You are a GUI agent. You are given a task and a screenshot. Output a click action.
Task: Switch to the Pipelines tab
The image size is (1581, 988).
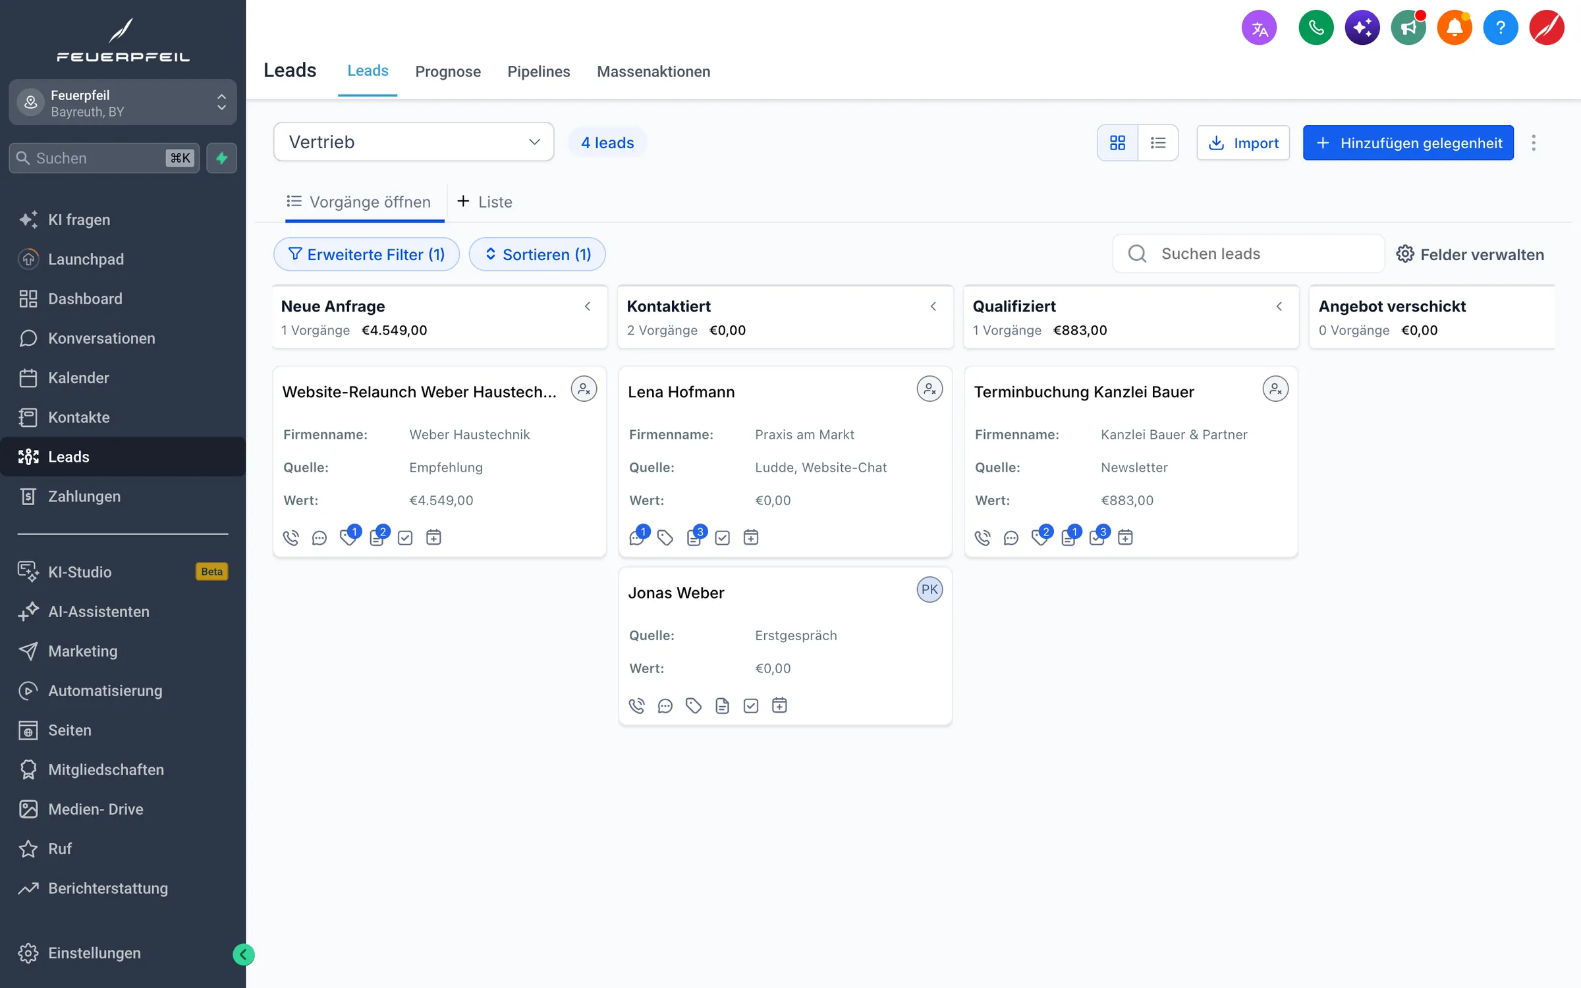tap(539, 71)
